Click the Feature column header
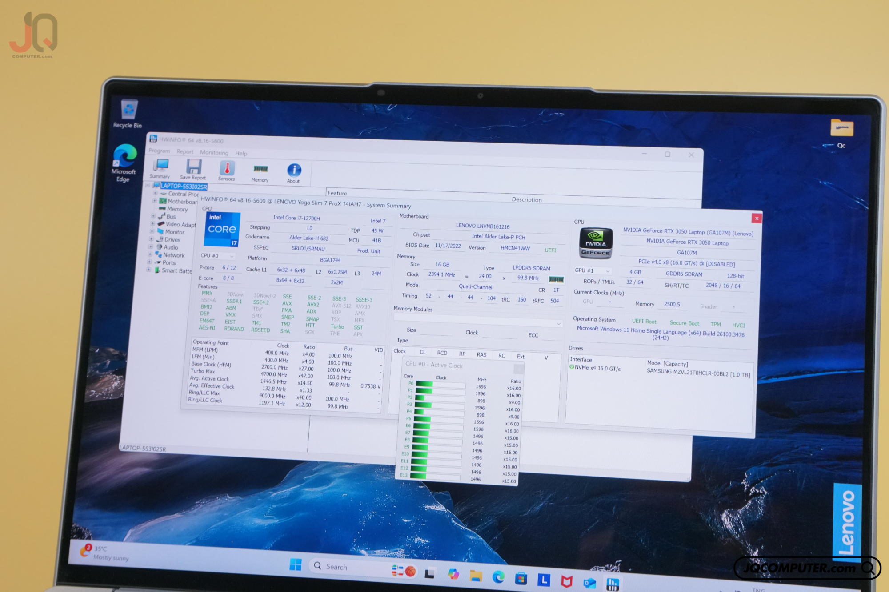The width and height of the screenshot is (889, 592). (337, 193)
